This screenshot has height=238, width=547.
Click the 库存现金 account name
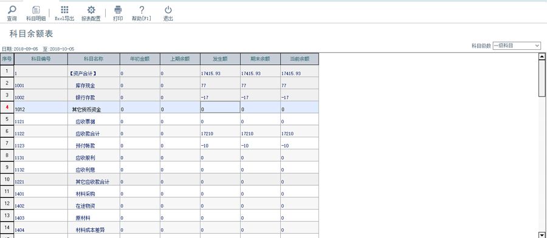tap(85, 86)
